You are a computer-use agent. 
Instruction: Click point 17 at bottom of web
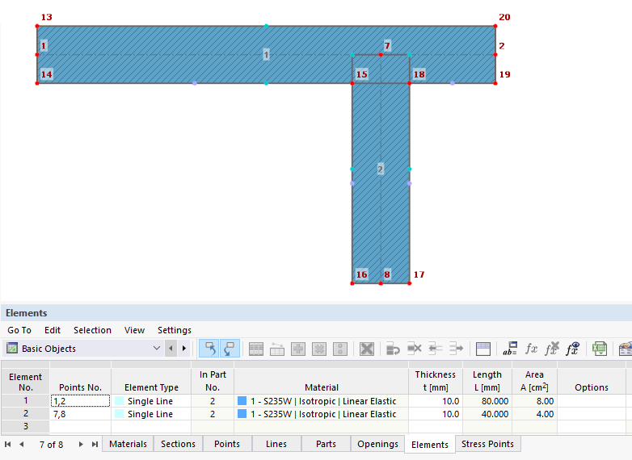click(x=409, y=283)
